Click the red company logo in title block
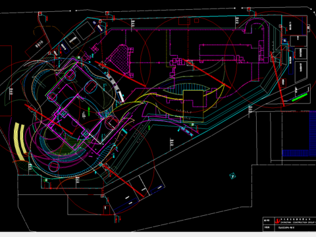 pos(277,221)
